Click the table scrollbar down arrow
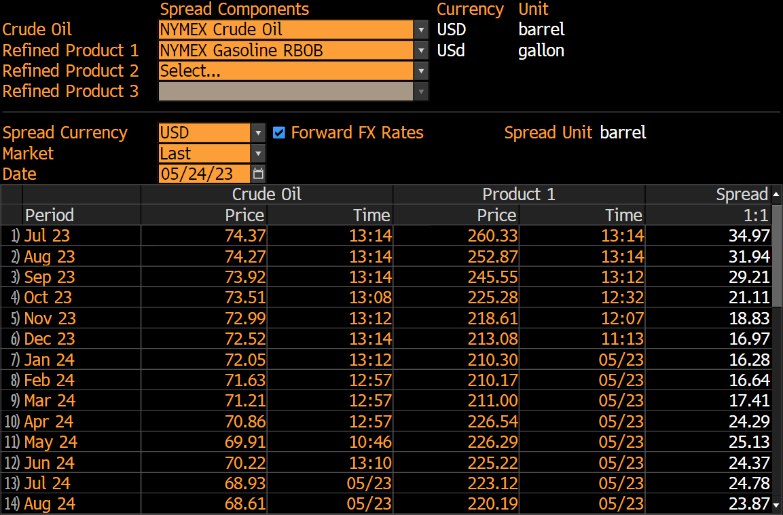This screenshot has width=783, height=515. [776, 506]
